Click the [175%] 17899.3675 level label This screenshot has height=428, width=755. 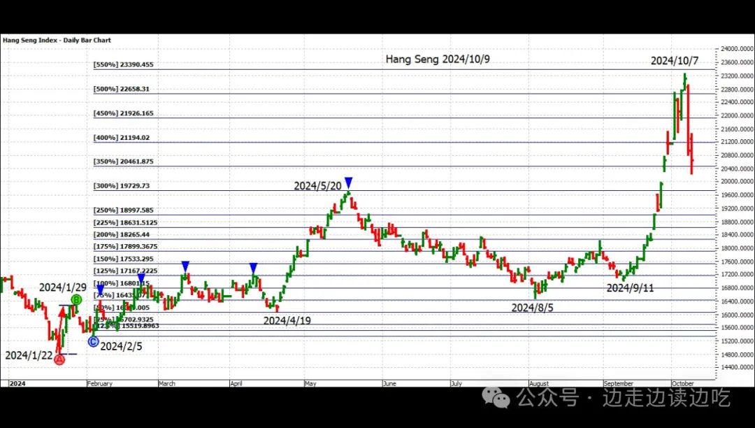[x=126, y=246]
